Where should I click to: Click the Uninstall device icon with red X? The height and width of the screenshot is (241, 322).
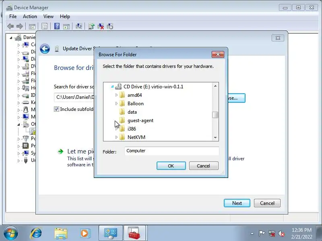pos(101,26)
